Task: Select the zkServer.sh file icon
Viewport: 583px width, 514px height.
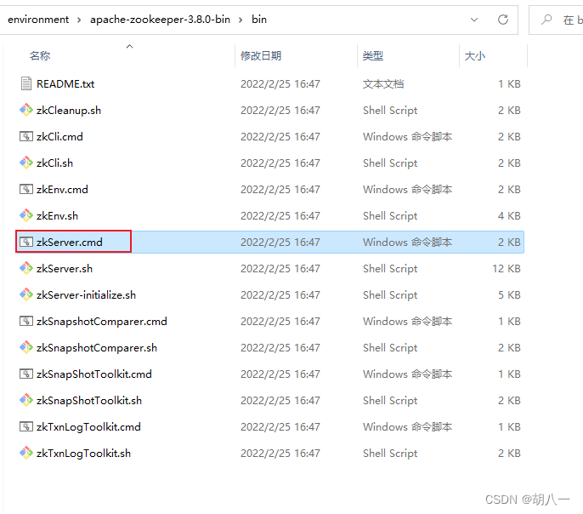Action: tap(26, 269)
